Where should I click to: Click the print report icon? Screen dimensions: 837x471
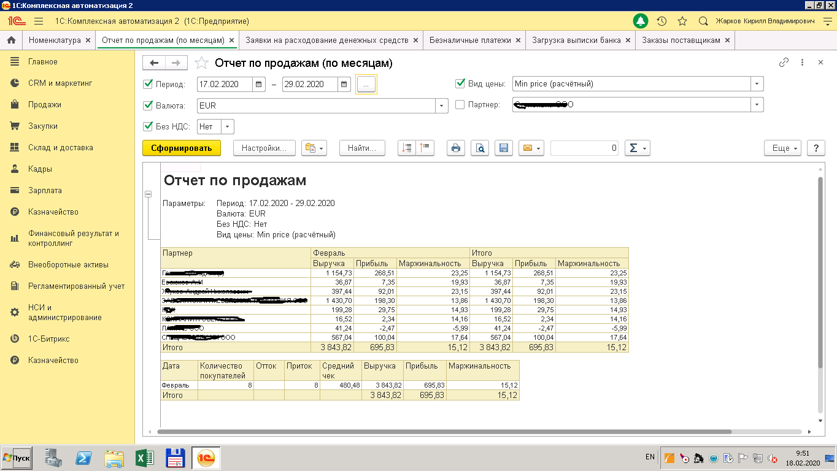(455, 148)
